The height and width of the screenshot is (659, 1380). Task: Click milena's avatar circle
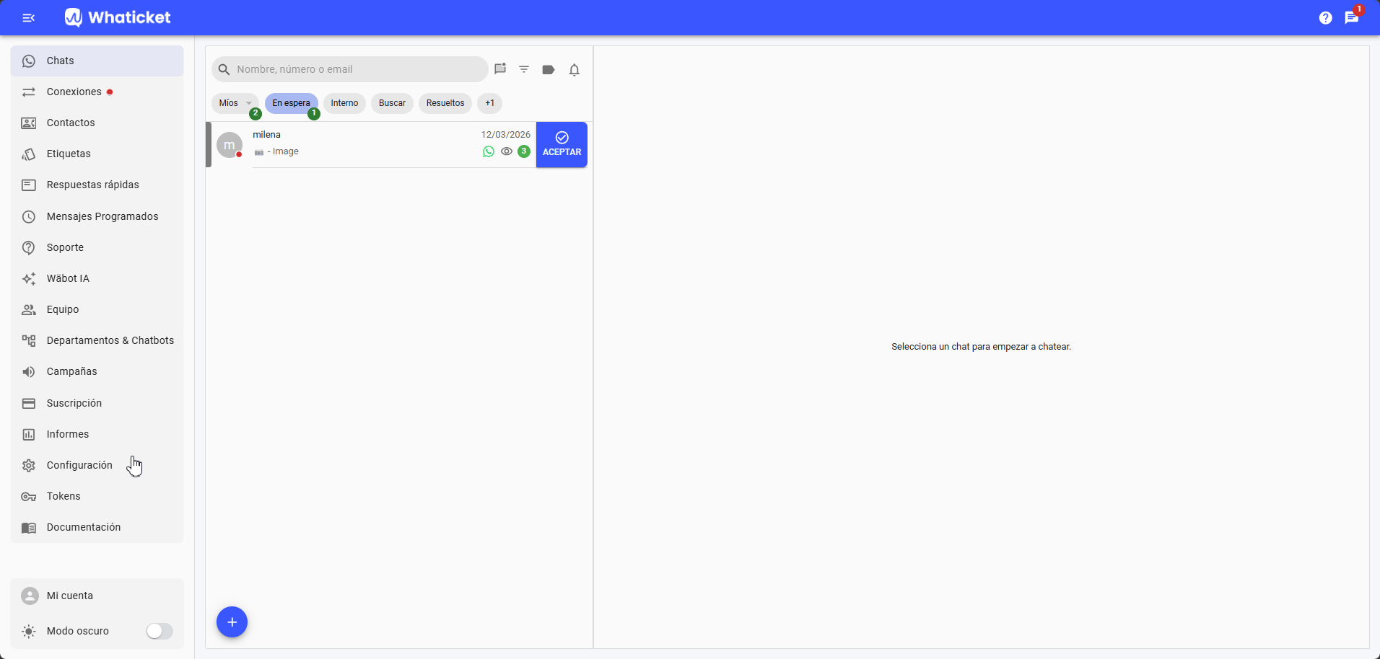(x=230, y=145)
